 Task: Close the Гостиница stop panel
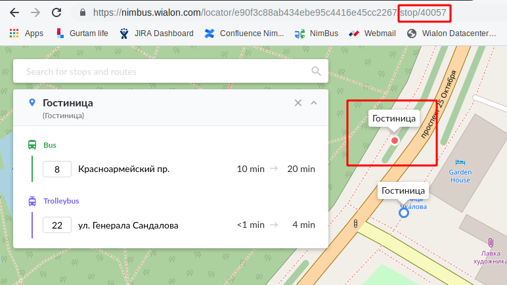tap(298, 102)
